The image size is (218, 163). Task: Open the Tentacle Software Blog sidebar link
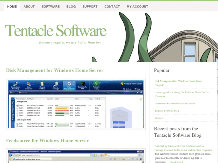[x=167, y=111]
